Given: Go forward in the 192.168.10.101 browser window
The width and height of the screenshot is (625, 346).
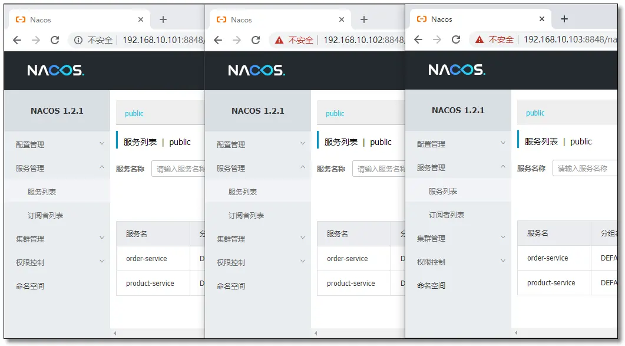Looking at the screenshot, I should click(x=36, y=40).
